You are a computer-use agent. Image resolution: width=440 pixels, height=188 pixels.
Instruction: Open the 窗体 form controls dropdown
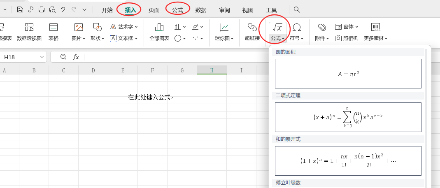tap(347, 27)
